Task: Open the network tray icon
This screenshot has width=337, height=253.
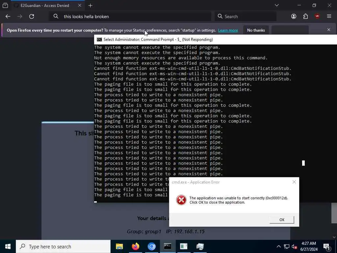Action: (x=287, y=246)
